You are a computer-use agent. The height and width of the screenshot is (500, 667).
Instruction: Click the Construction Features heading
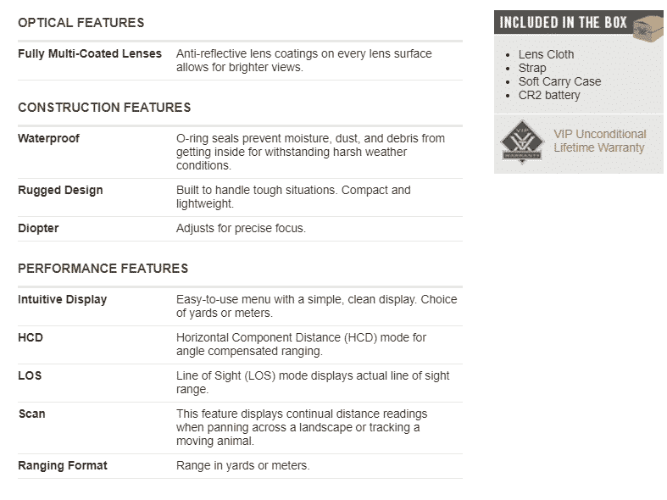104,108
